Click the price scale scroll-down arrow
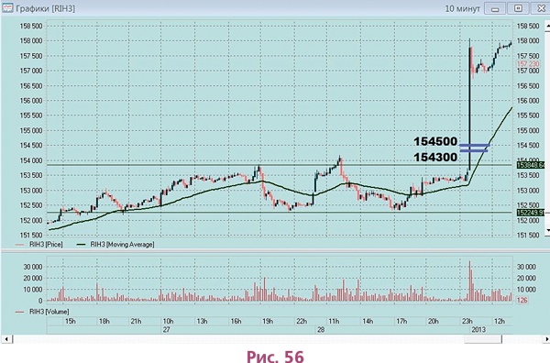550x363 pixels. click(547, 230)
